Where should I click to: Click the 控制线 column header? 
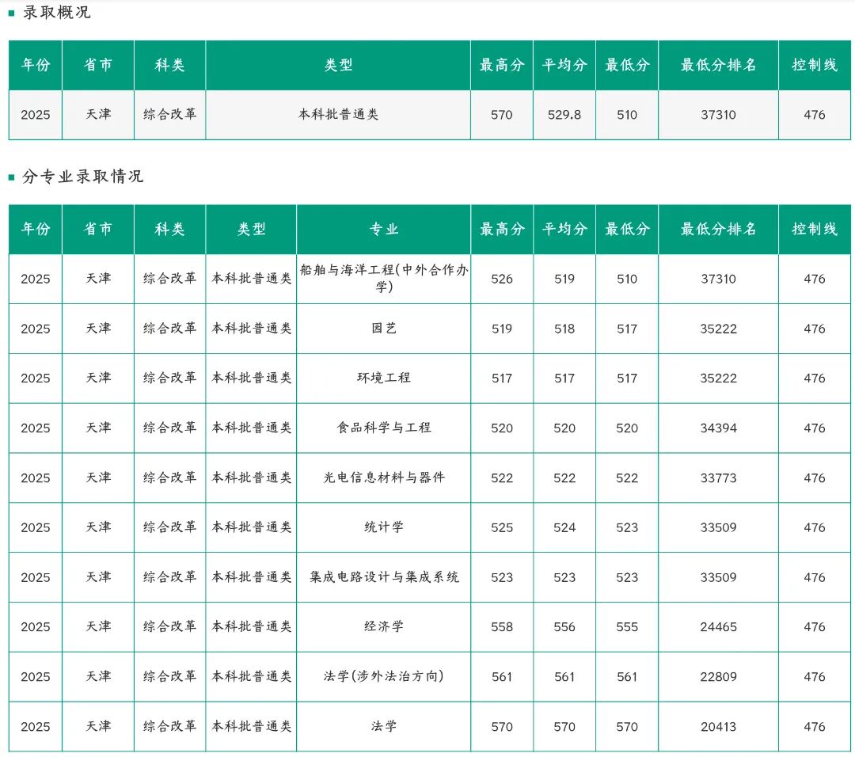[814, 229]
